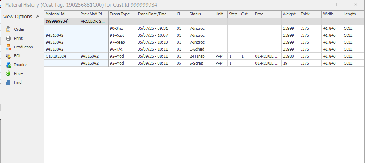Viewport: 365px width, 163px height.
Task: Click the BOL icon
Action: (8, 56)
